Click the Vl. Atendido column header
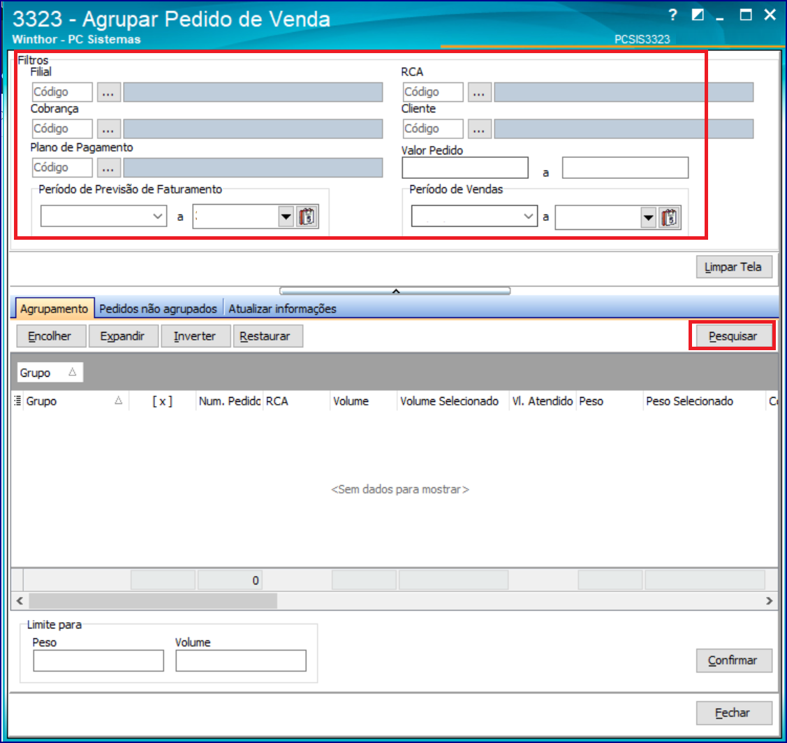Viewport: 787px width, 743px height. pyautogui.click(x=542, y=401)
